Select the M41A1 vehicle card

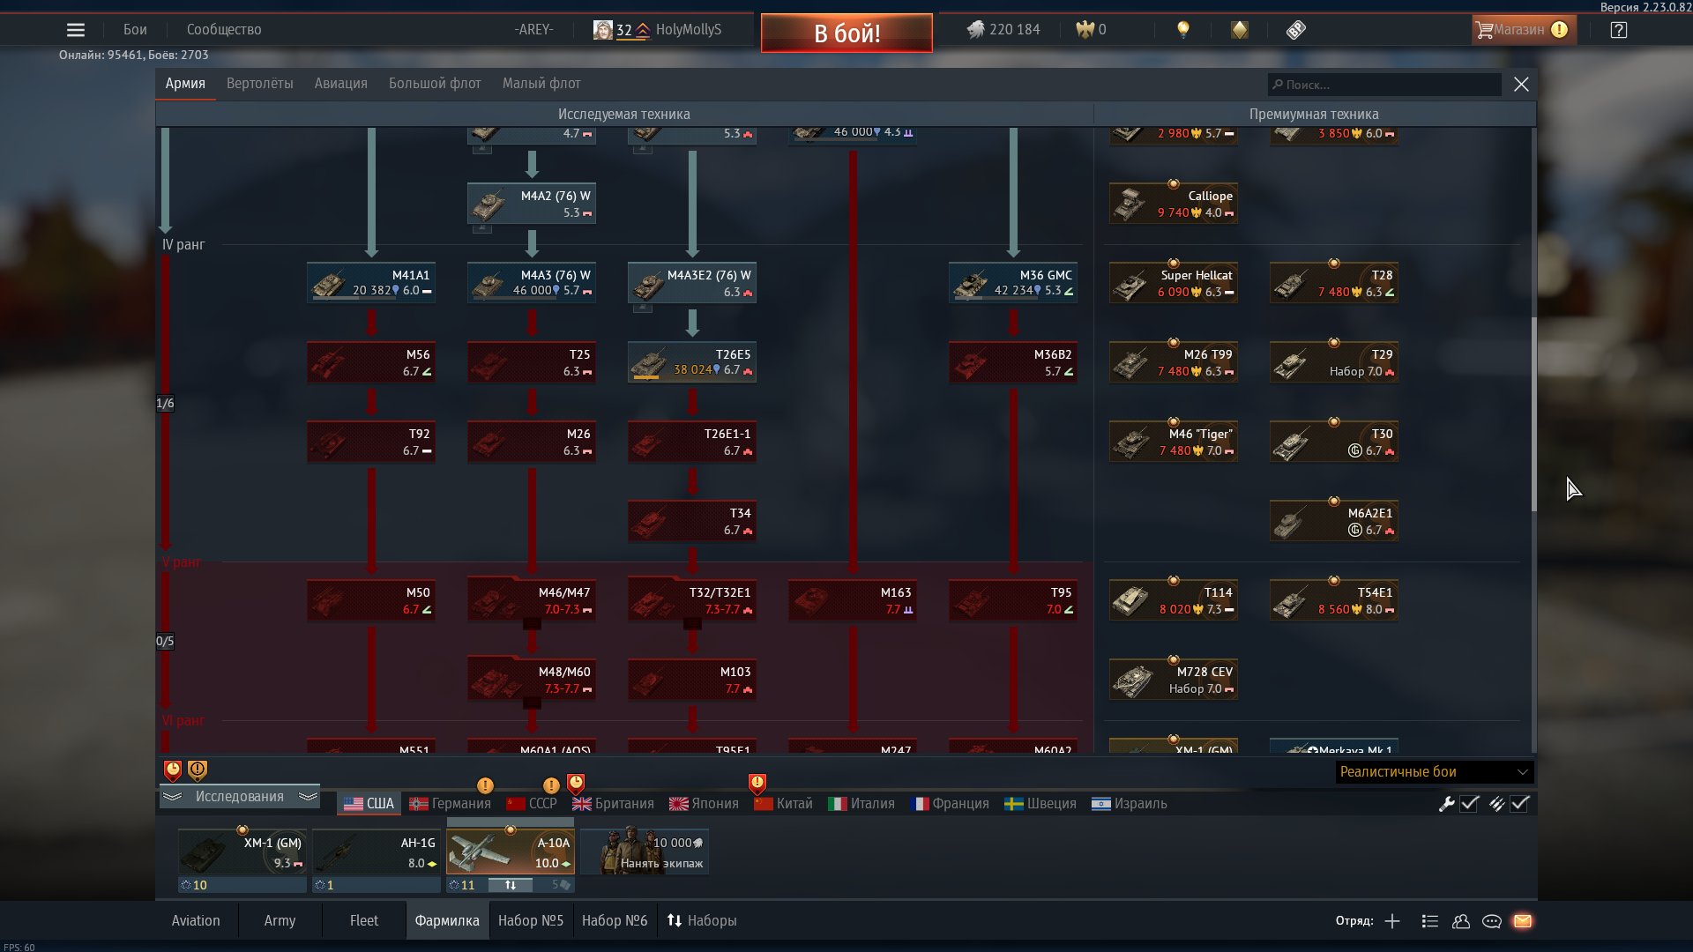tap(371, 283)
